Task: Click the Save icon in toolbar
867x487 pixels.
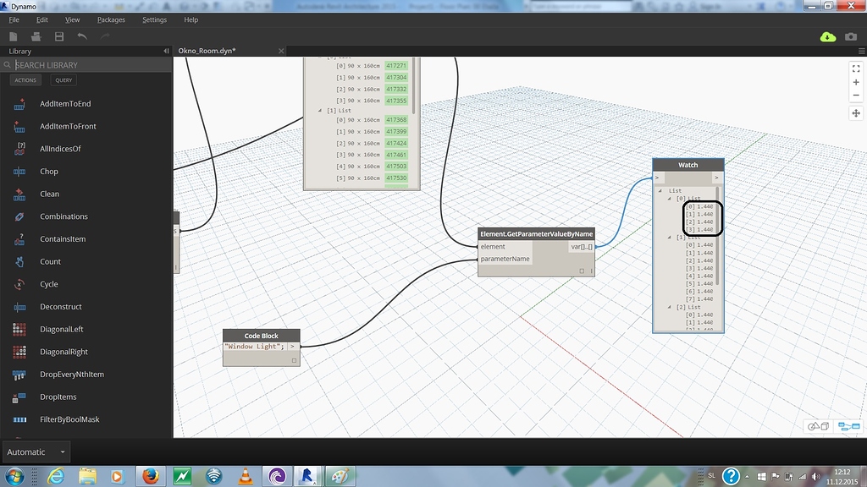Action: pyautogui.click(x=59, y=36)
